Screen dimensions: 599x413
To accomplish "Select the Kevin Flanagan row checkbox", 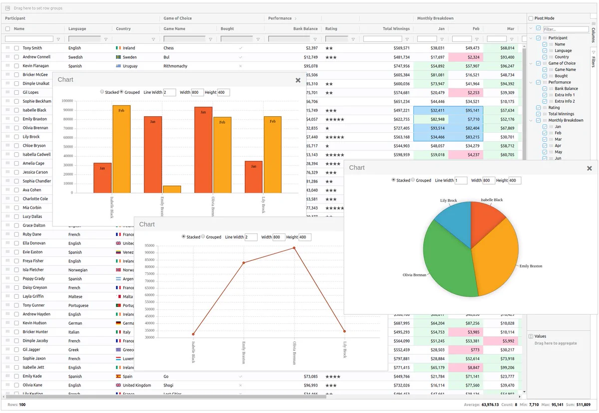I will pos(16,66).
